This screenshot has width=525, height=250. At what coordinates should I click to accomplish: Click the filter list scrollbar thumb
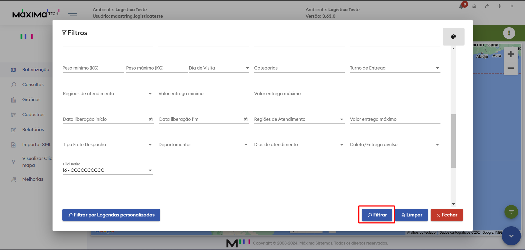pos(453,141)
